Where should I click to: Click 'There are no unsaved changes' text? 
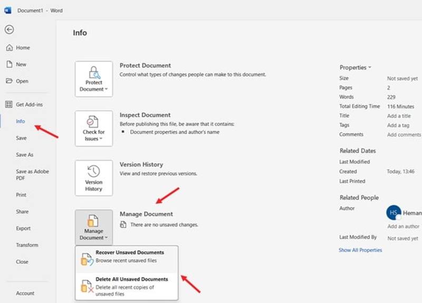[164, 225]
